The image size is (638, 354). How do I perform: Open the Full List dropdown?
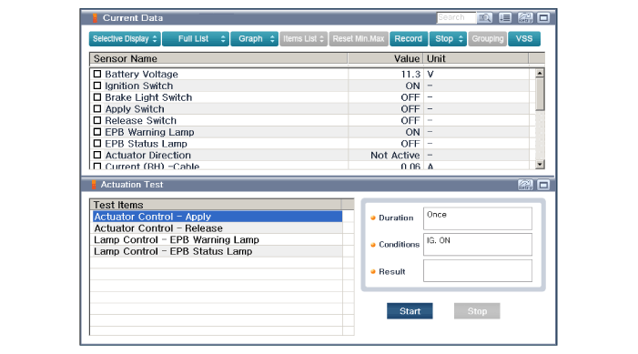(196, 38)
